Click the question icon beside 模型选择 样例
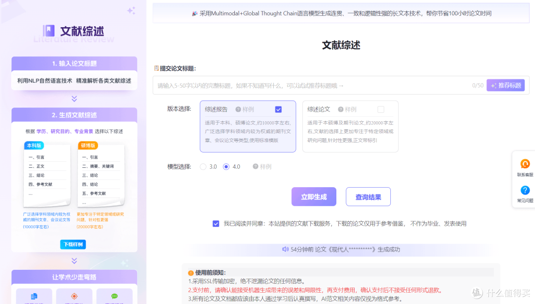The image size is (535, 304). (x=255, y=166)
